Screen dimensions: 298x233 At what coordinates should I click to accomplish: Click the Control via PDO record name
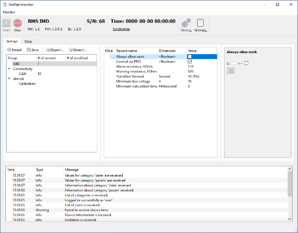(x=128, y=62)
